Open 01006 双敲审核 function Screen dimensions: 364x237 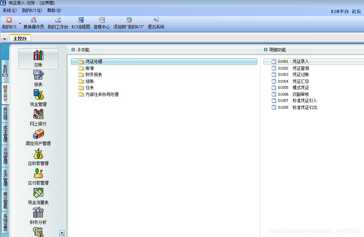[x=290, y=94]
